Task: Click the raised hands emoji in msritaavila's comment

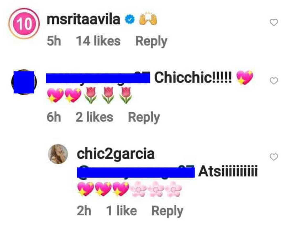Action: click(x=148, y=19)
